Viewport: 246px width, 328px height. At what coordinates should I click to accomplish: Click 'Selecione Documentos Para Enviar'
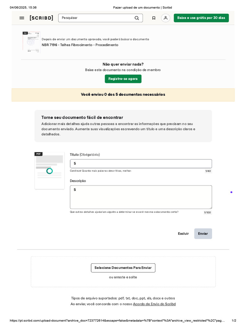pos(123,268)
